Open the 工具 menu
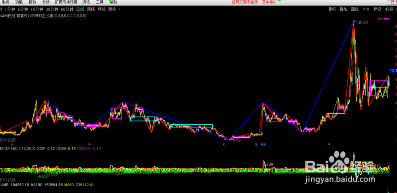The width and height of the screenshot is (397, 193). pos(100,2)
